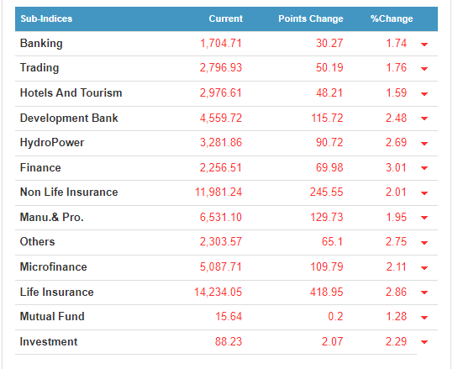Viewport: 458px width, 369px height.
Task: Click the red down arrow beside Trading
Action: [424, 69]
